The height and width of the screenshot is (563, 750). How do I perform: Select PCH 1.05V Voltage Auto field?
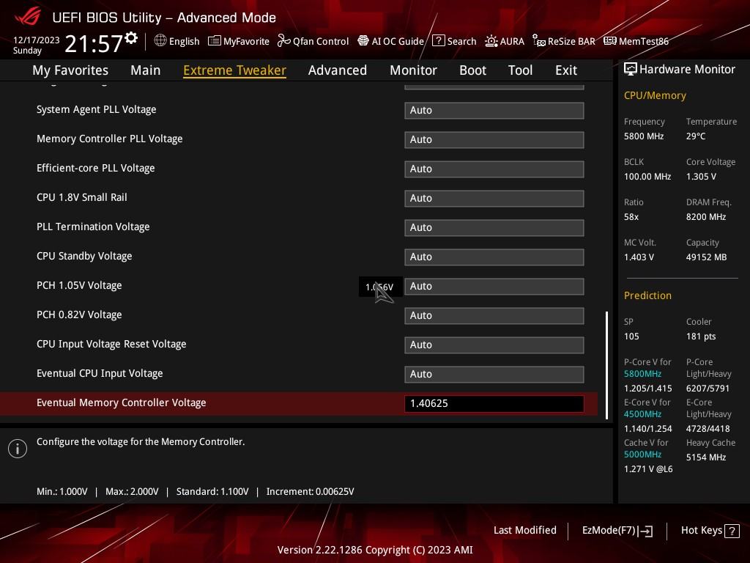494,287
